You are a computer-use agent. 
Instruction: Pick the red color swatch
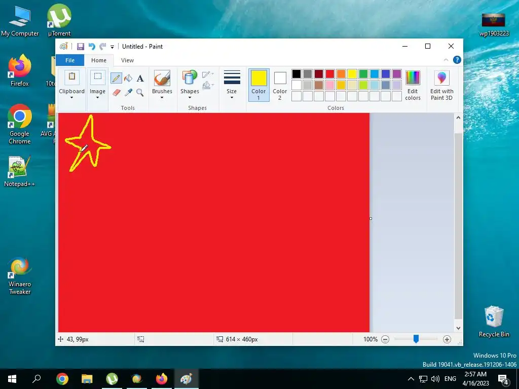pos(329,74)
